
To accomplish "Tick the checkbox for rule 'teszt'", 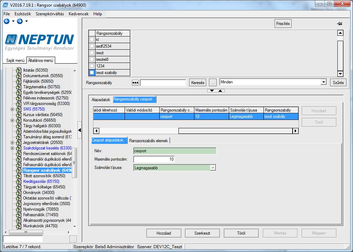I will [92, 53].
